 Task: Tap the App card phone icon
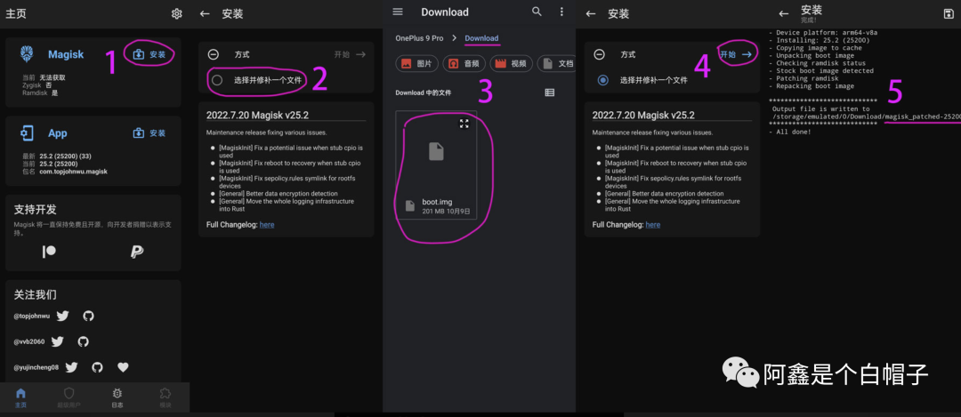click(x=27, y=132)
